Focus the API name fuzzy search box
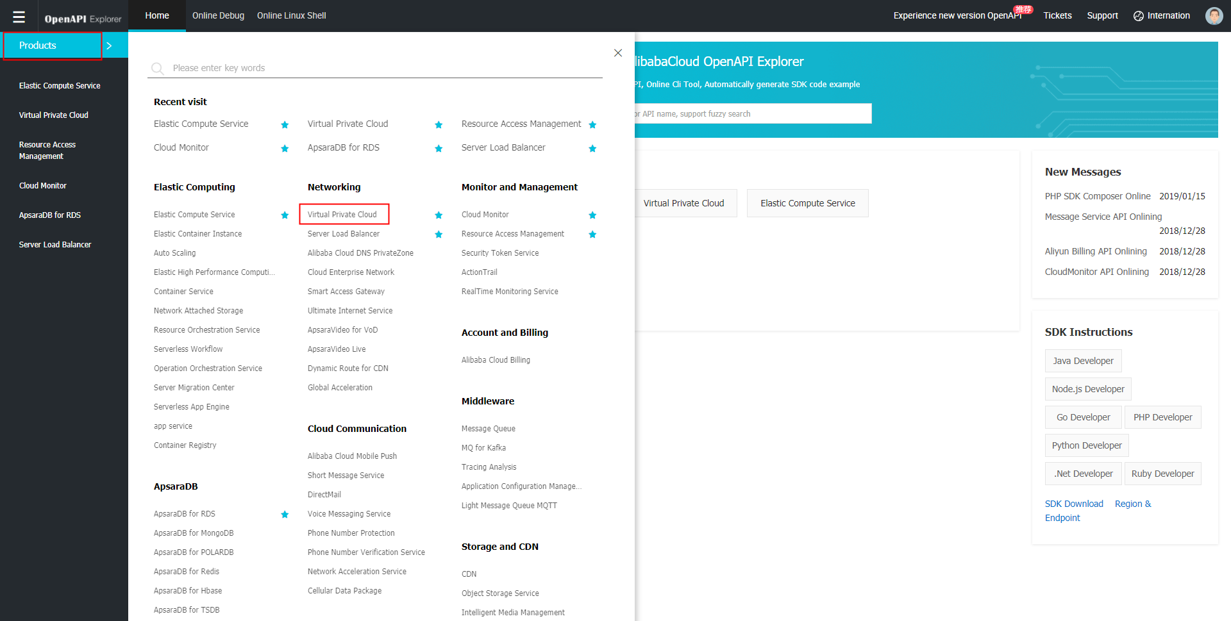The image size is (1231, 621). point(753,113)
